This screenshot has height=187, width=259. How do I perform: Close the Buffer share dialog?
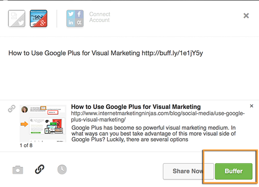click(x=246, y=16)
